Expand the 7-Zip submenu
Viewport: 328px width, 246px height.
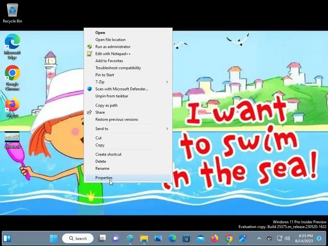point(128,82)
